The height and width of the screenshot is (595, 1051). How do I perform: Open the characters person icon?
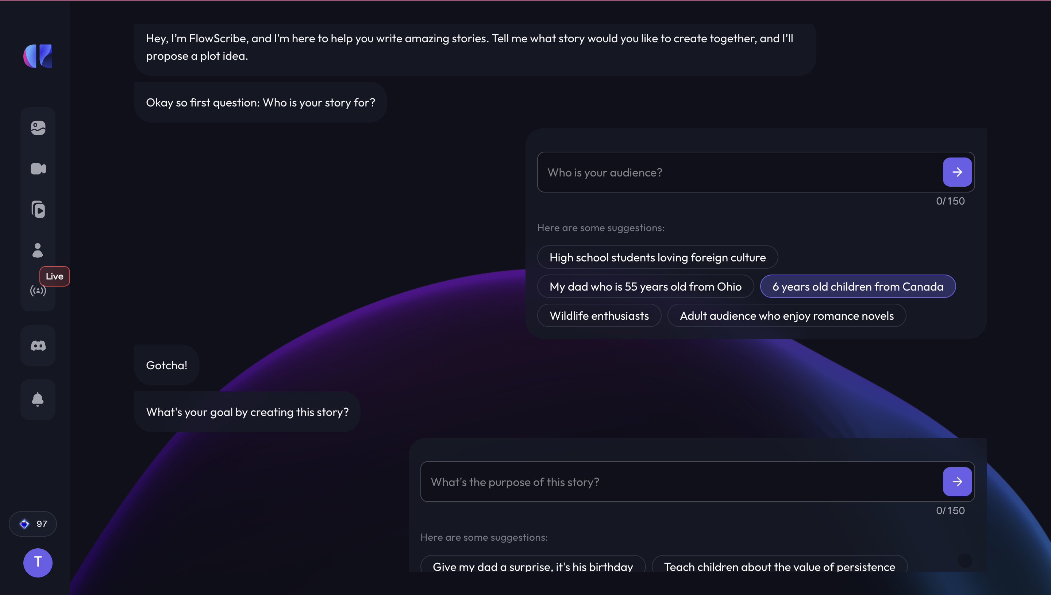click(38, 250)
